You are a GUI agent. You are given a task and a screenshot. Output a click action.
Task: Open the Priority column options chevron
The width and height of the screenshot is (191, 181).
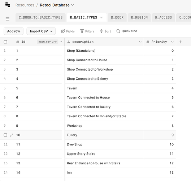[172, 42]
